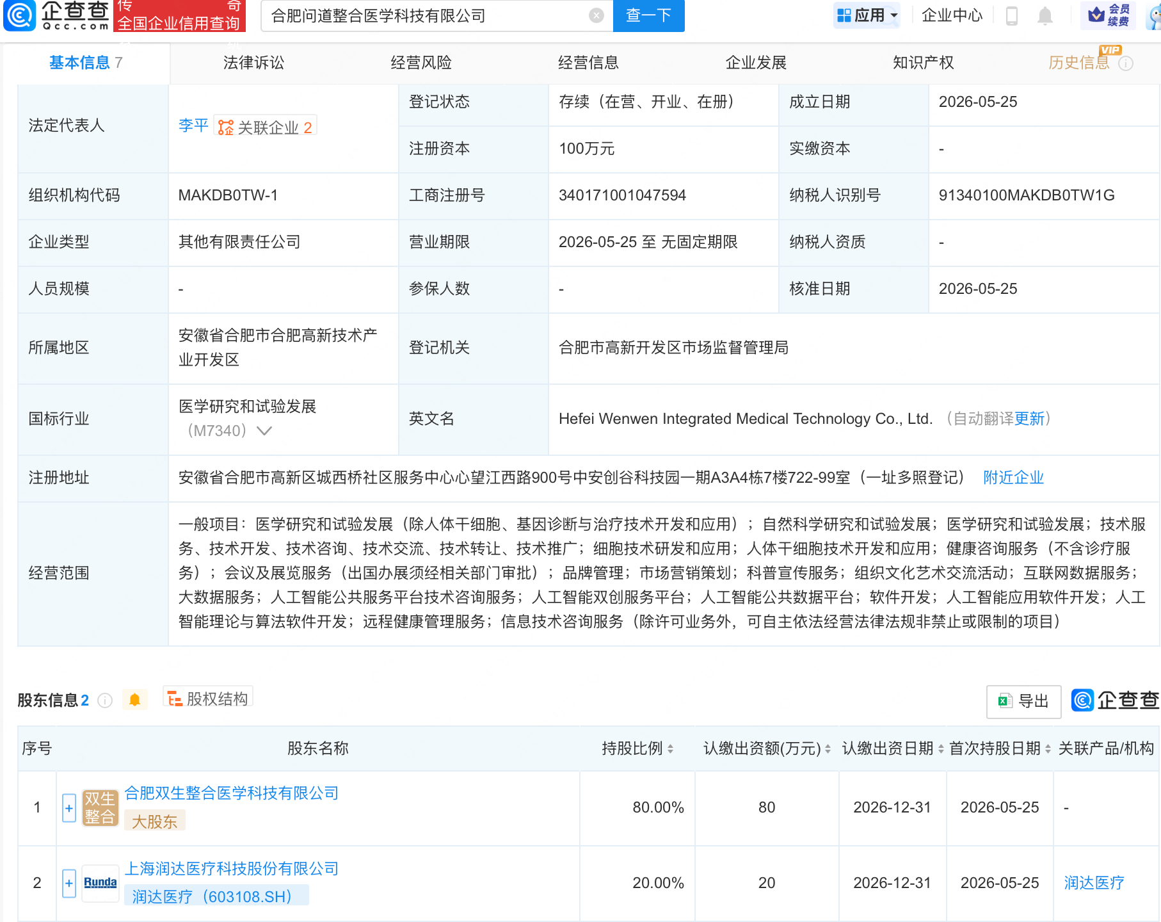Open 上海润达医疗科技股份有限公司 shareholder link
Image resolution: width=1161 pixels, height=922 pixels.
pos(232,869)
